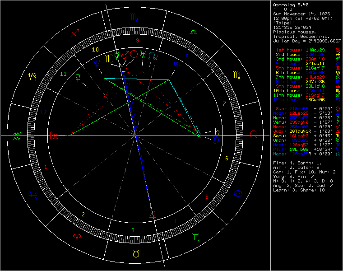Click house number 3 in the wheel
The width and height of the screenshot is (343, 271).
click(133, 230)
